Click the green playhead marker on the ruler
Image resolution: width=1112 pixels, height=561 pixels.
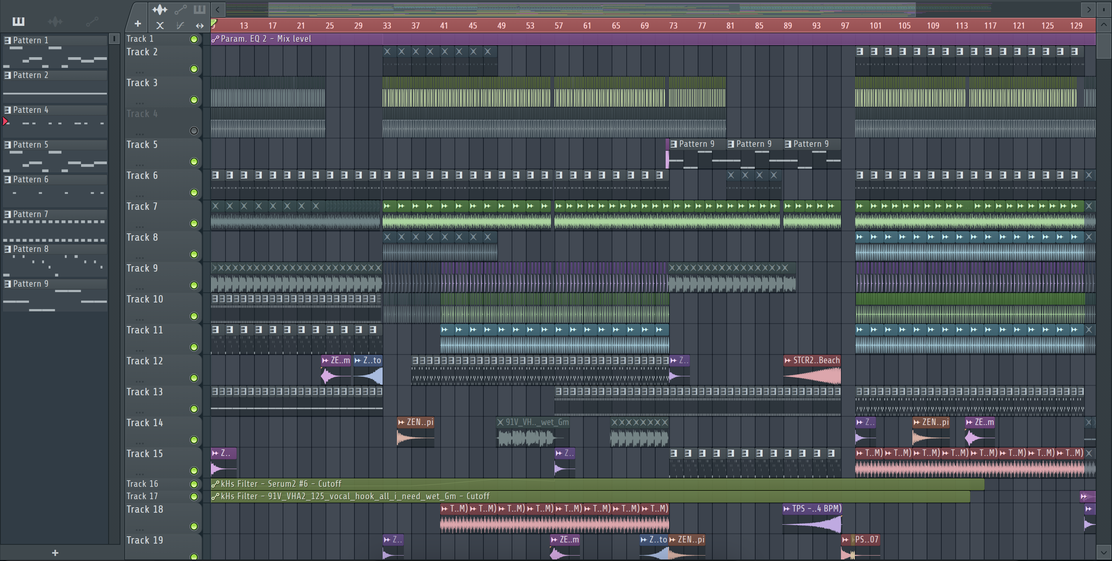tap(214, 23)
